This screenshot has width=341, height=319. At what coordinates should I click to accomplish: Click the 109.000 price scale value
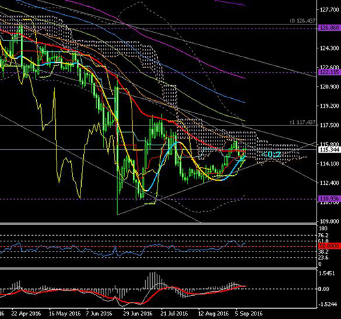coord(329,221)
